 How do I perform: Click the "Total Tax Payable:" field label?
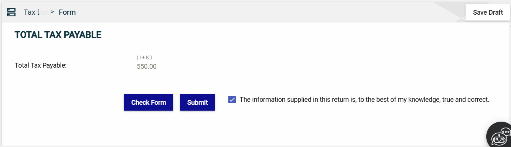(x=41, y=65)
